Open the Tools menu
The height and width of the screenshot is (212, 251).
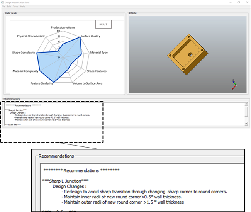click(x=15, y=7)
